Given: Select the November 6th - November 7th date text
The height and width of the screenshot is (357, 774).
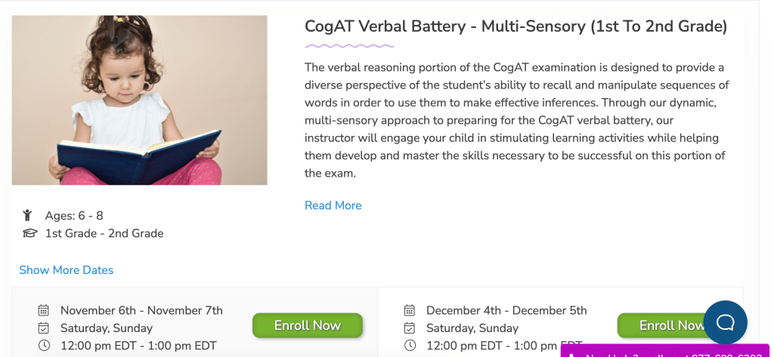Looking at the screenshot, I should (141, 310).
